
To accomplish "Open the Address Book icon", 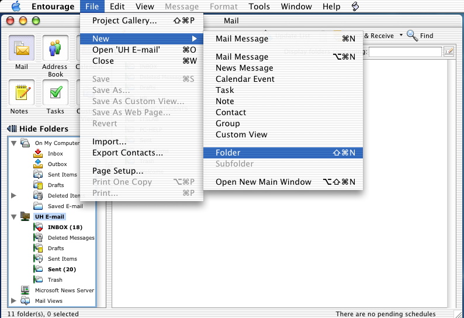I will 56,48.
